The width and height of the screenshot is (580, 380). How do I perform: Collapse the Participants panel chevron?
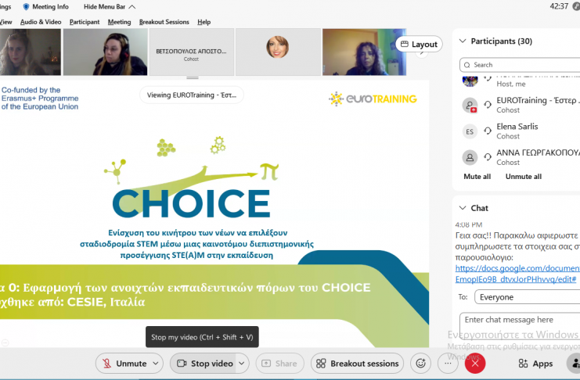[x=463, y=41]
